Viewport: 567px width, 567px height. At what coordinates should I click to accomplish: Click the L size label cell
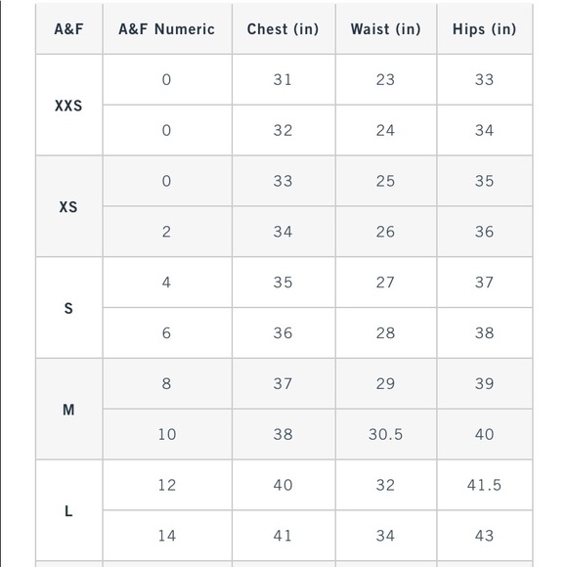pos(68,510)
